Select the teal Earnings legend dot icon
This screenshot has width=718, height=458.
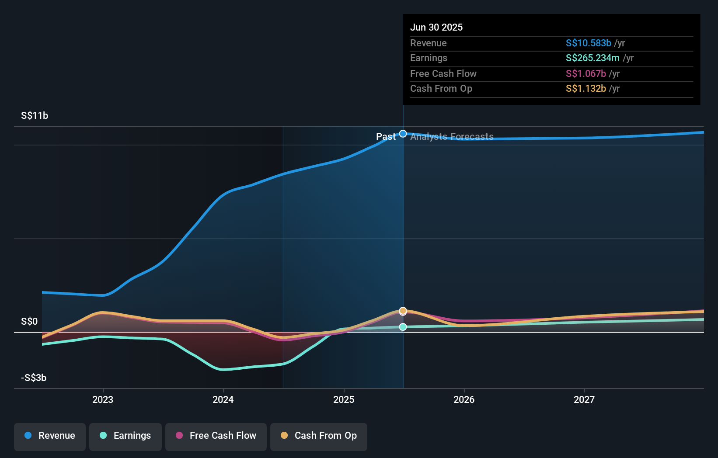103,436
